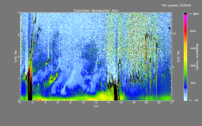The image size is (202, 126).
Task: Select the "AGL (km)" left axis label
Action: (x=16, y=56)
